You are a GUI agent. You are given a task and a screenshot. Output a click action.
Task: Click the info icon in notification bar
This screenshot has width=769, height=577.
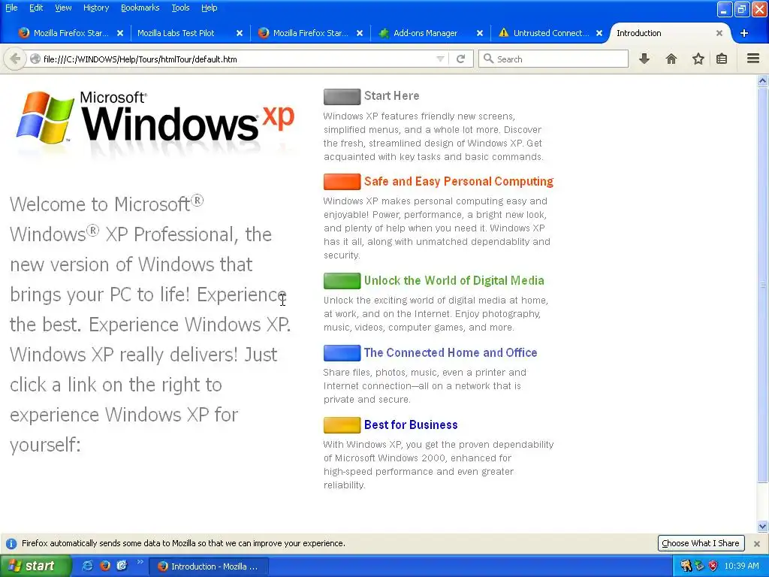11,544
